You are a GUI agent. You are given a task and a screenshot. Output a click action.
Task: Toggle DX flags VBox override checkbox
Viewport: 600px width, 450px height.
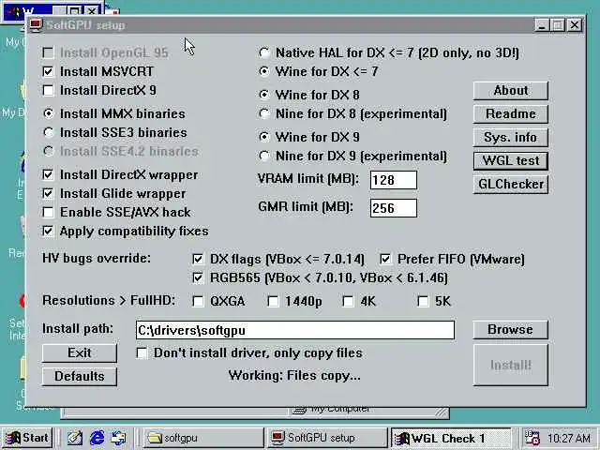198,260
